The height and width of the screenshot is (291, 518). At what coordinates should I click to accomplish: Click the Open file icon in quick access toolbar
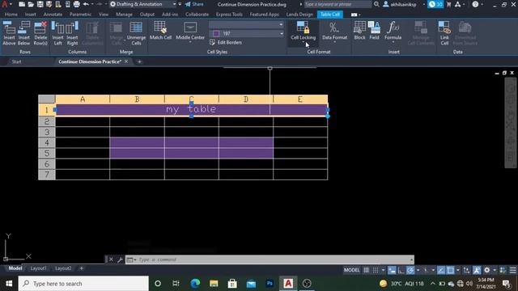[31, 4]
